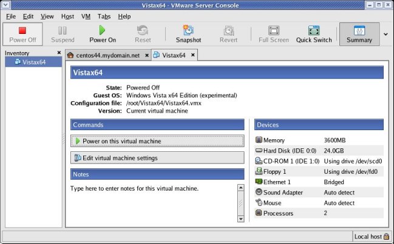Click the Revert toolbar icon
Viewport: 394px width, 244px height.
(x=229, y=30)
